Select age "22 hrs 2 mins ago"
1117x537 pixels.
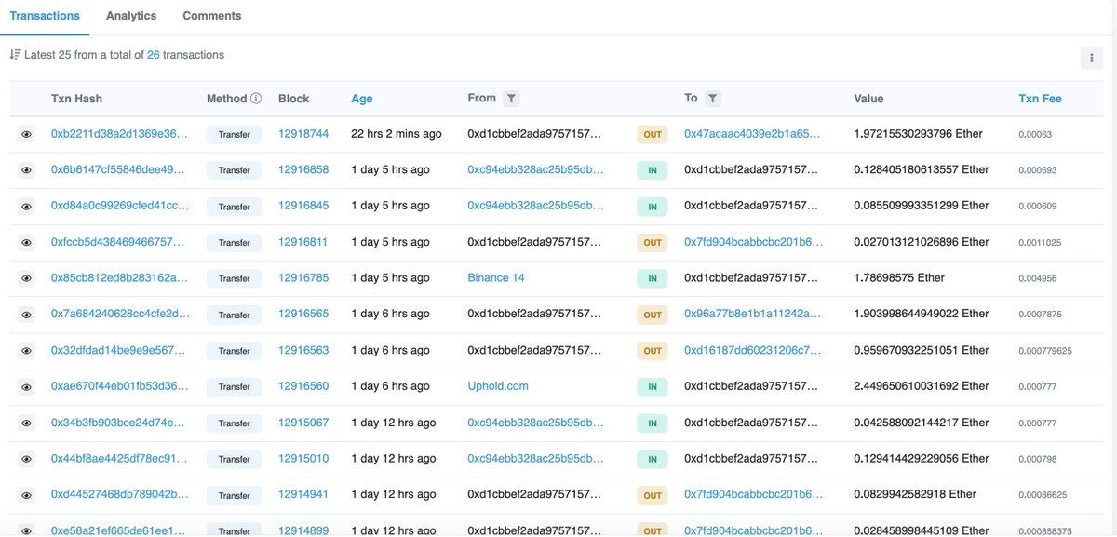point(397,134)
